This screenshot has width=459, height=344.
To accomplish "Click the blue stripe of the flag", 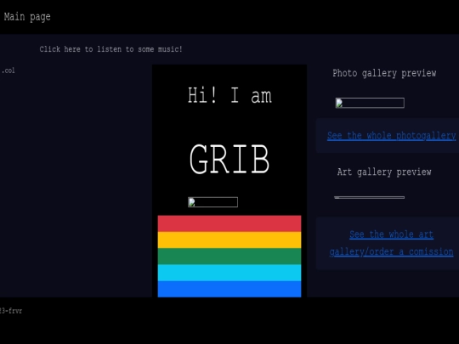I will 229,289.
